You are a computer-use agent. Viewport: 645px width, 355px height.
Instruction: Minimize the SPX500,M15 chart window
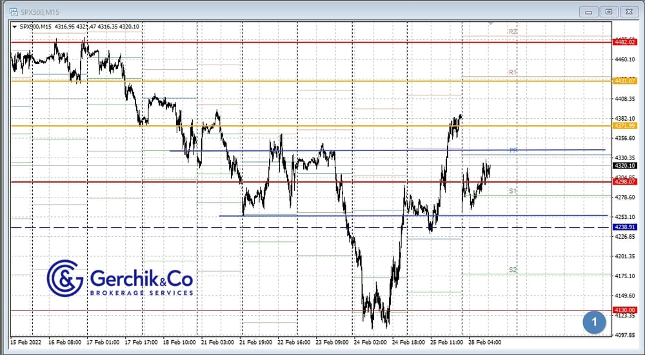click(589, 11)
